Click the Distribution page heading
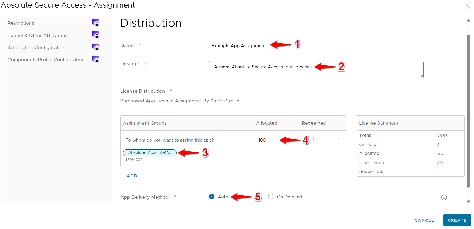The image size is (474, 229). [151, 23]
